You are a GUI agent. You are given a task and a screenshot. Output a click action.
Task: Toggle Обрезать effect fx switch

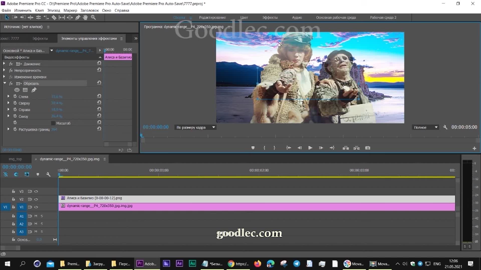11,83
